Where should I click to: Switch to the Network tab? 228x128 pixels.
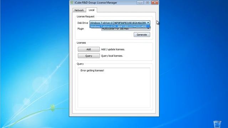79,10
